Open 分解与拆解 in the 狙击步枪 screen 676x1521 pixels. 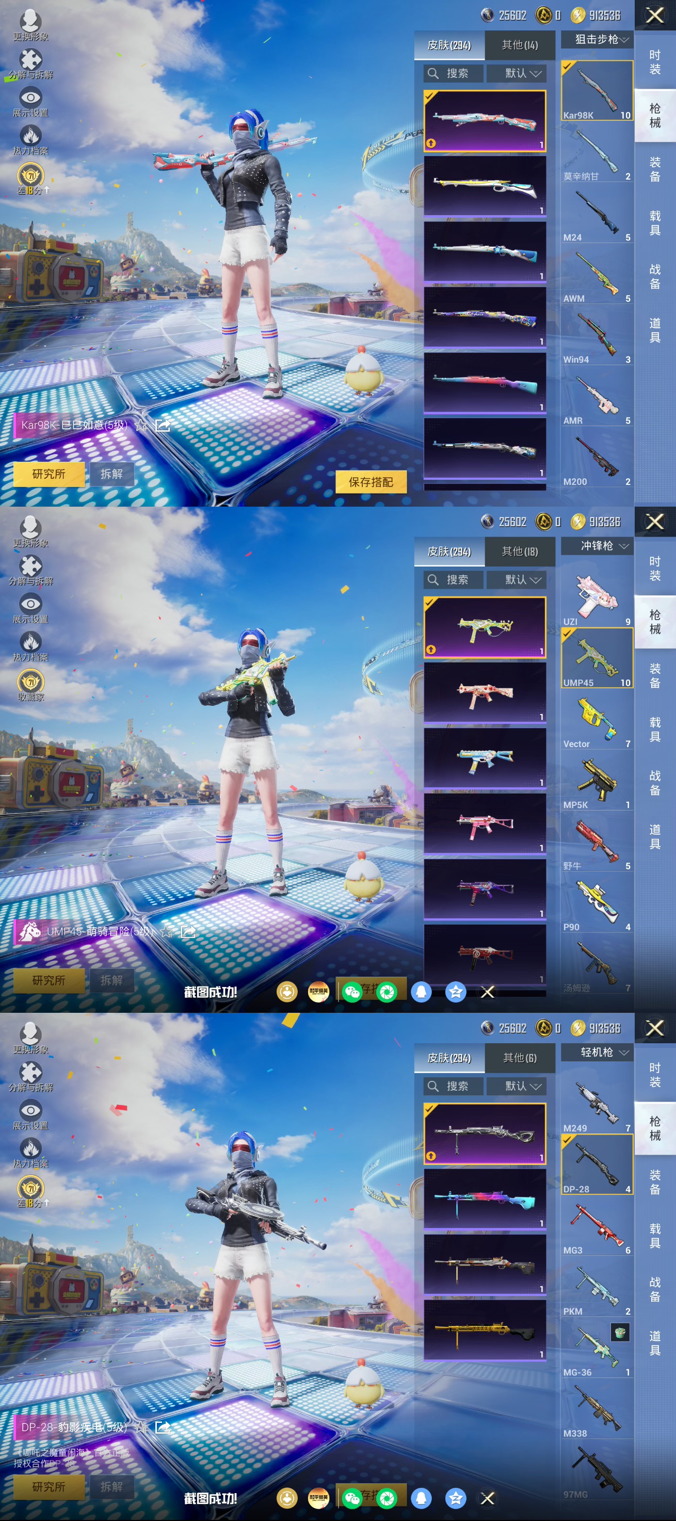pyautogui.click(x=30, y=63)
